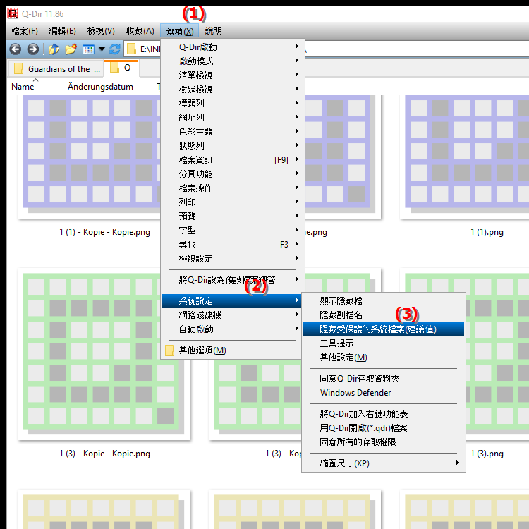Expand the 縮圖尺寸(XP) submenu
The width and height of the screenshot is (529, 529).
384,463
